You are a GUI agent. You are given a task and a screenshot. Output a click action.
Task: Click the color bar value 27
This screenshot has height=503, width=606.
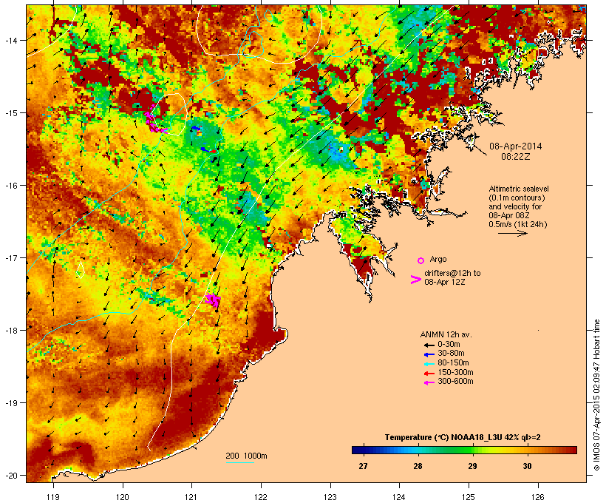(x=363, y=466)
